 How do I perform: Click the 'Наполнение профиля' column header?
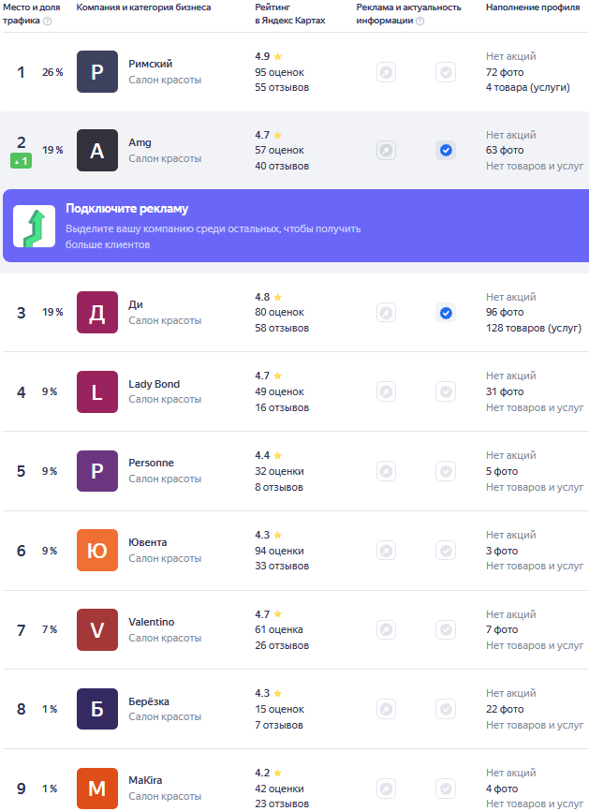click(533, 7)
